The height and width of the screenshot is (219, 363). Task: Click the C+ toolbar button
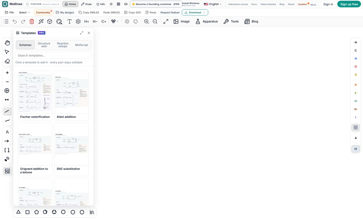pos(104,21)
